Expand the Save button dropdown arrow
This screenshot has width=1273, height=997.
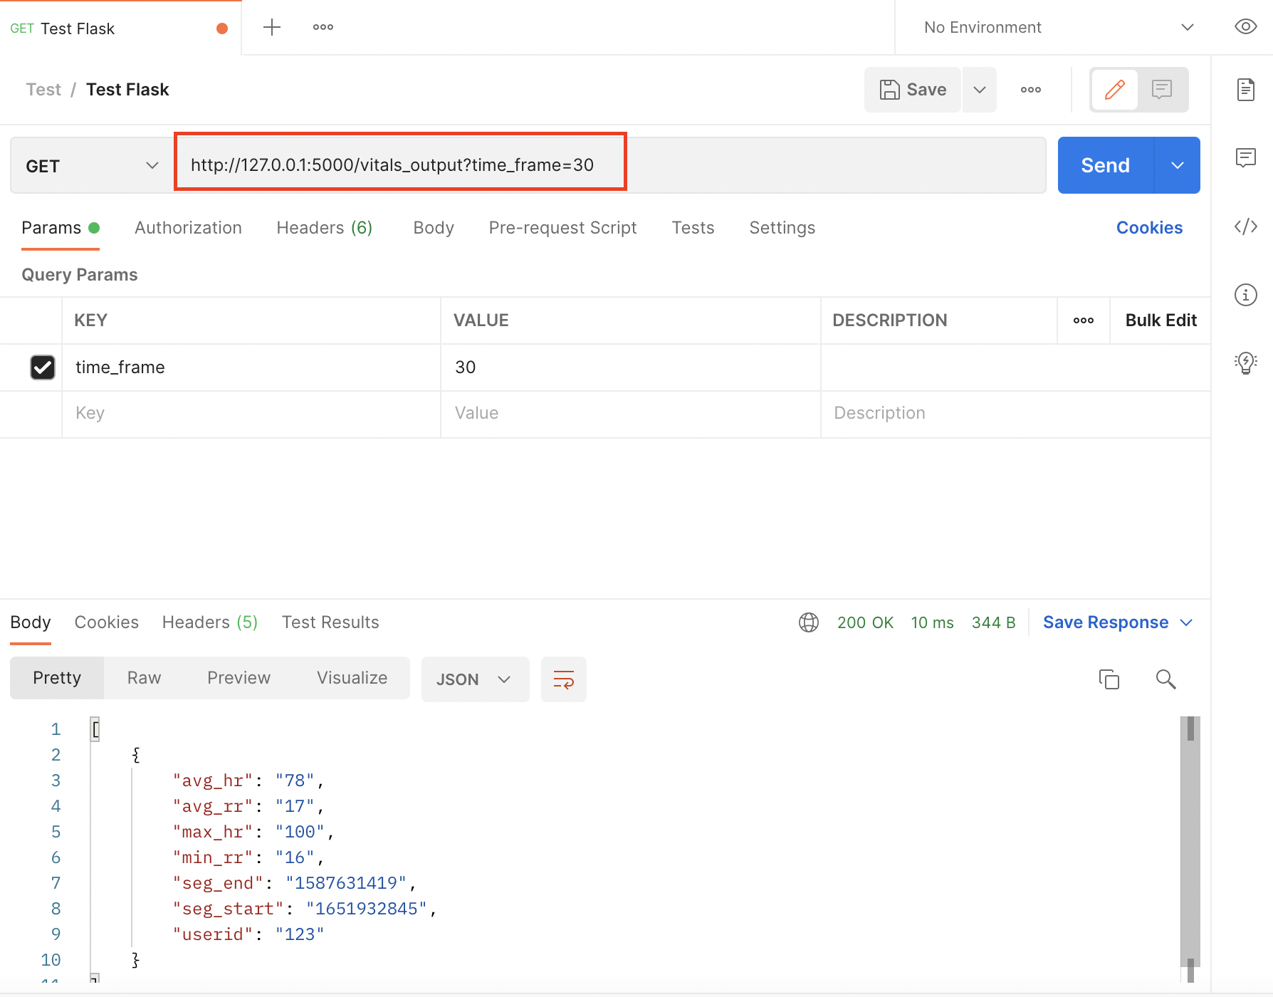point(980,90)
